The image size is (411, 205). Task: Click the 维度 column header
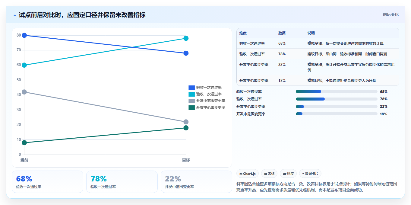point(243,33)
